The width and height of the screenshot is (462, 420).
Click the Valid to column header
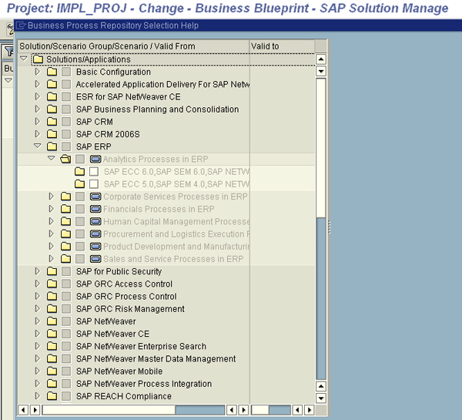click(x=282, y=46)
